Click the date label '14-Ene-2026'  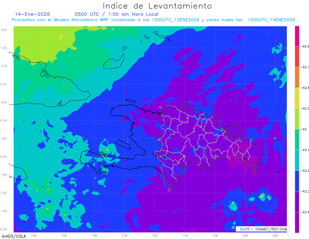tap(32, 14)
